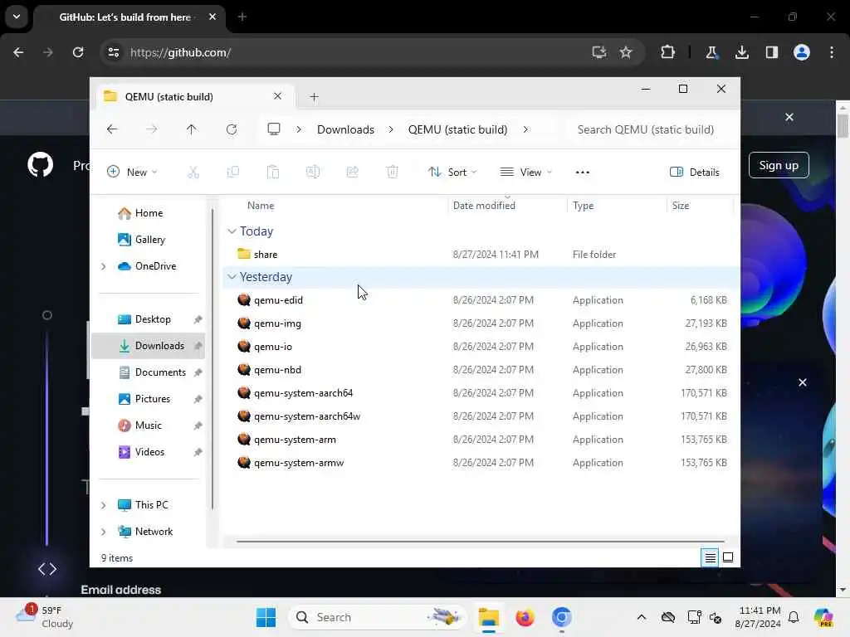Open the Sort dropdown

452,173
